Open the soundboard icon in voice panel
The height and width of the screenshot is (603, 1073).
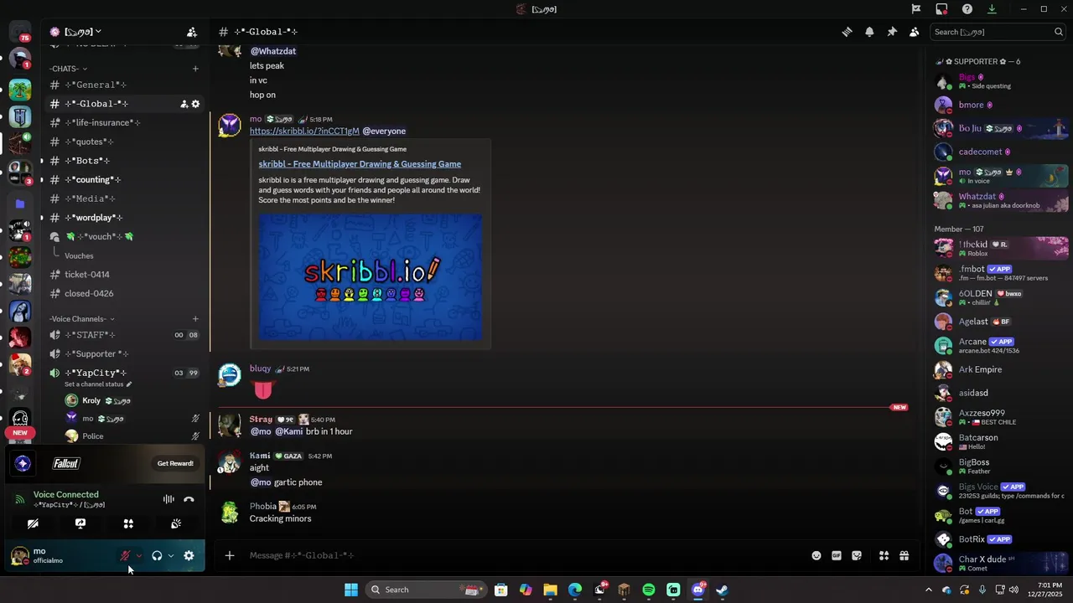[x=176, y=523]
